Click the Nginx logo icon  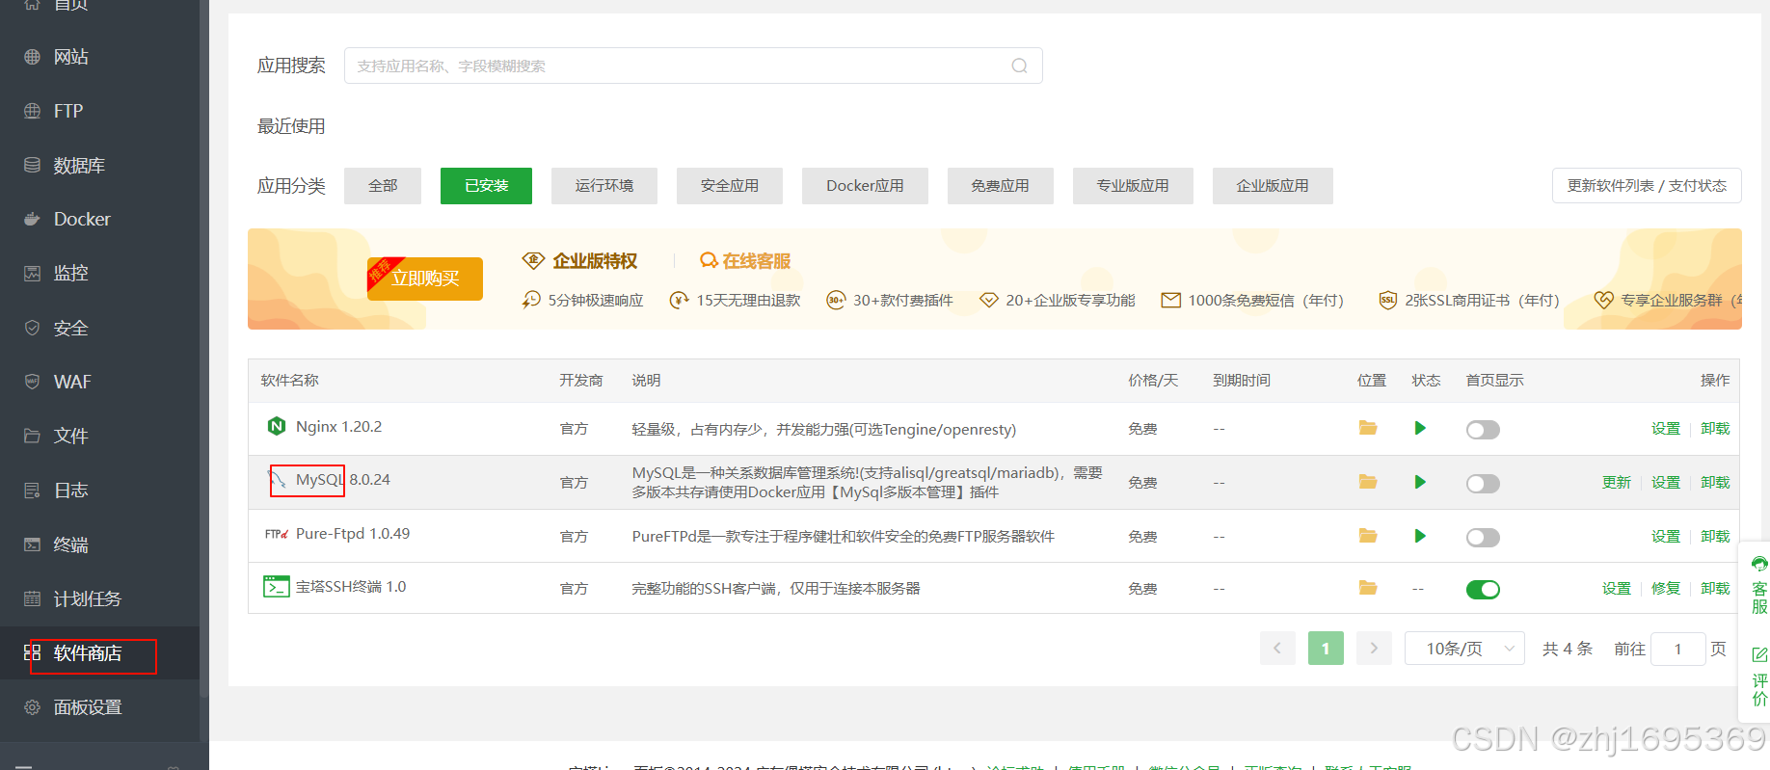coord(277,426)
